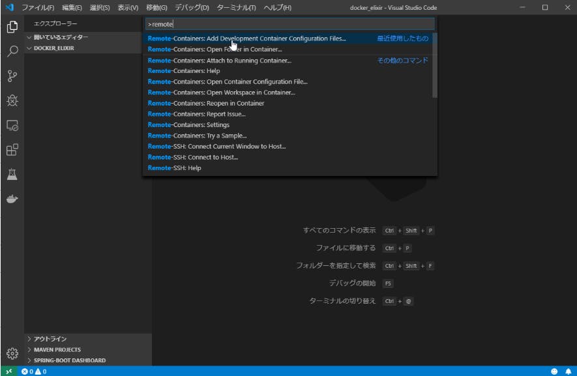Open the notifications bell icon
Viewport: 577px width, 376px height.
568,371
